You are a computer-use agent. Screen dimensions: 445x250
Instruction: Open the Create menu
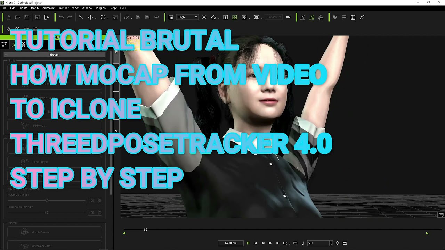click(x=23, y=8)
